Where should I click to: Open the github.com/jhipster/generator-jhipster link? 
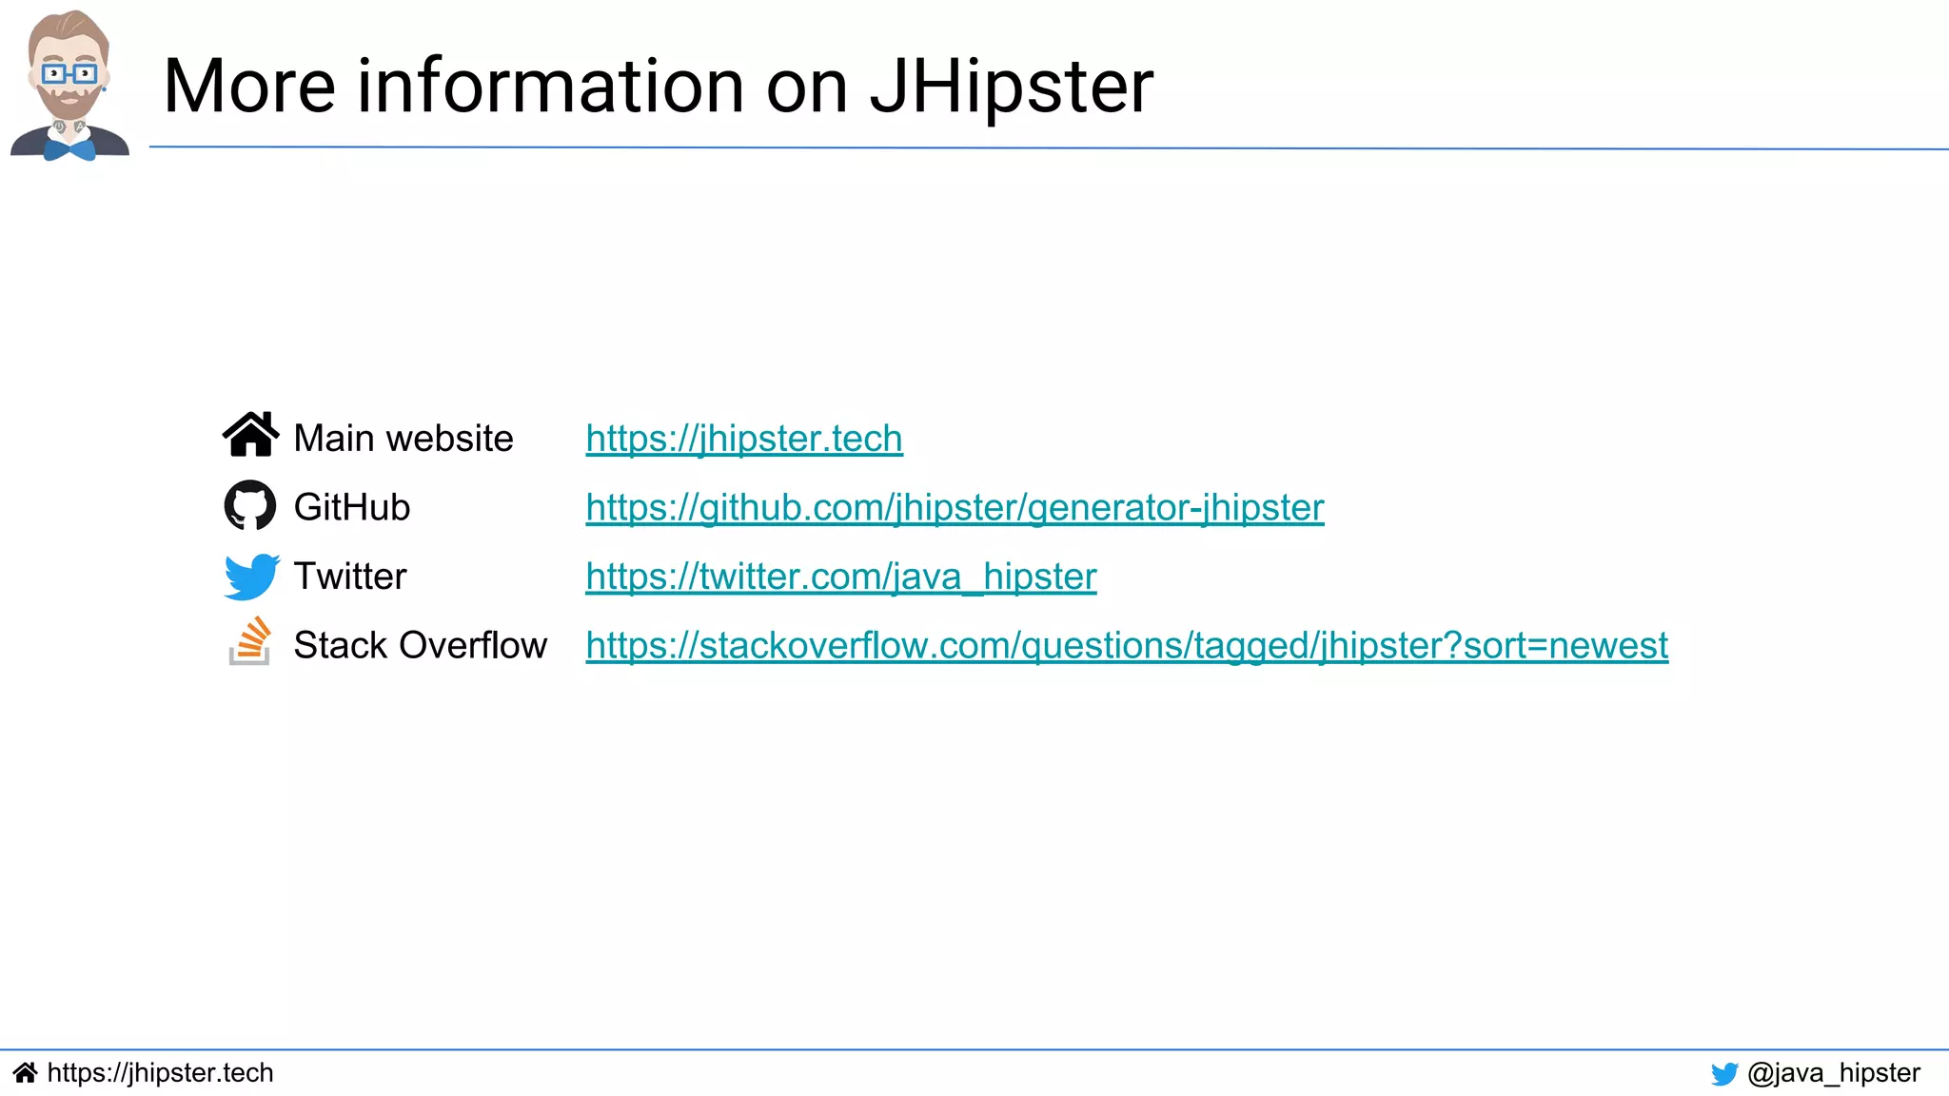coord(955,508)
